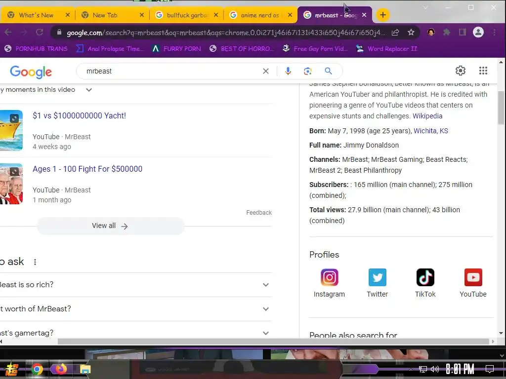506x379 pixels.
Task: Click in the mrbeast search field
Action: 171,71
